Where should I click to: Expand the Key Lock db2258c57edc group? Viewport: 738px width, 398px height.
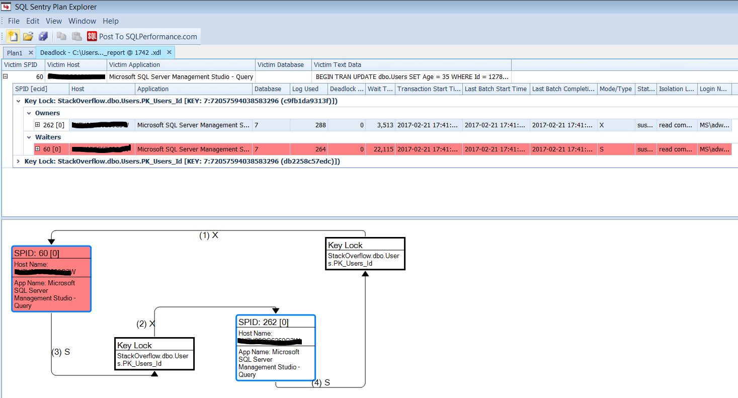(19, 162)
